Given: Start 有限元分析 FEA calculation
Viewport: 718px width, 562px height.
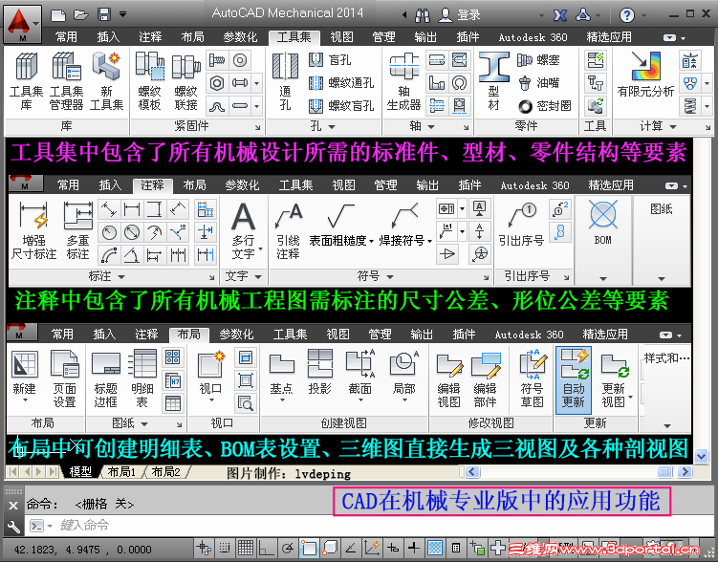Looking at the screenshot, I should pos(645,75).
